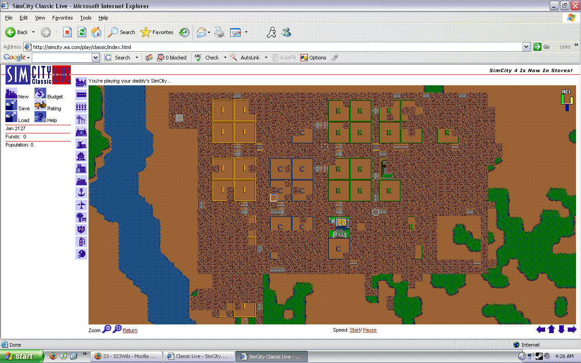Open the Back button history dropdown
581x363 pixels.
pyautogui.click(x=33, y=32)
